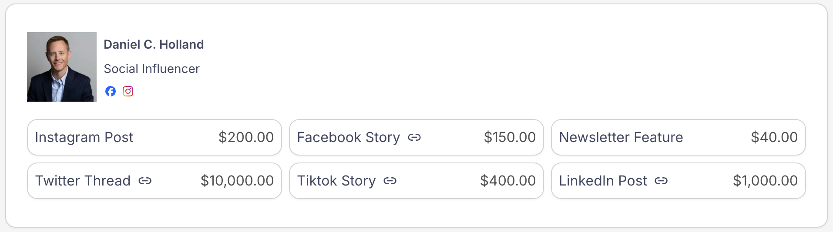Click link icon beside Tiktok Story
Viewport: 833px width, 232px height.
pos(390,181)
